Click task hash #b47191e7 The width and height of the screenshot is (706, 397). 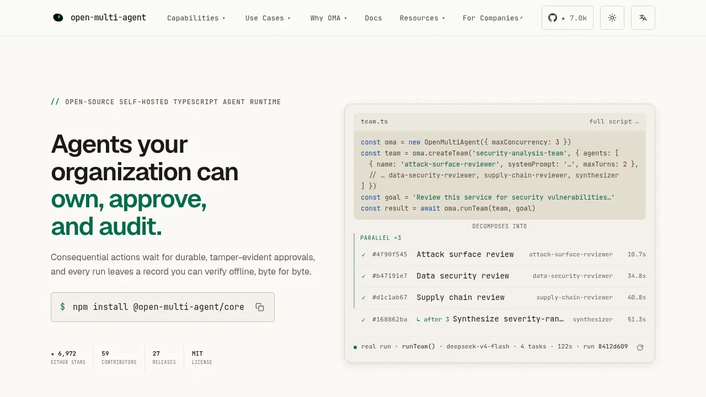390,276
